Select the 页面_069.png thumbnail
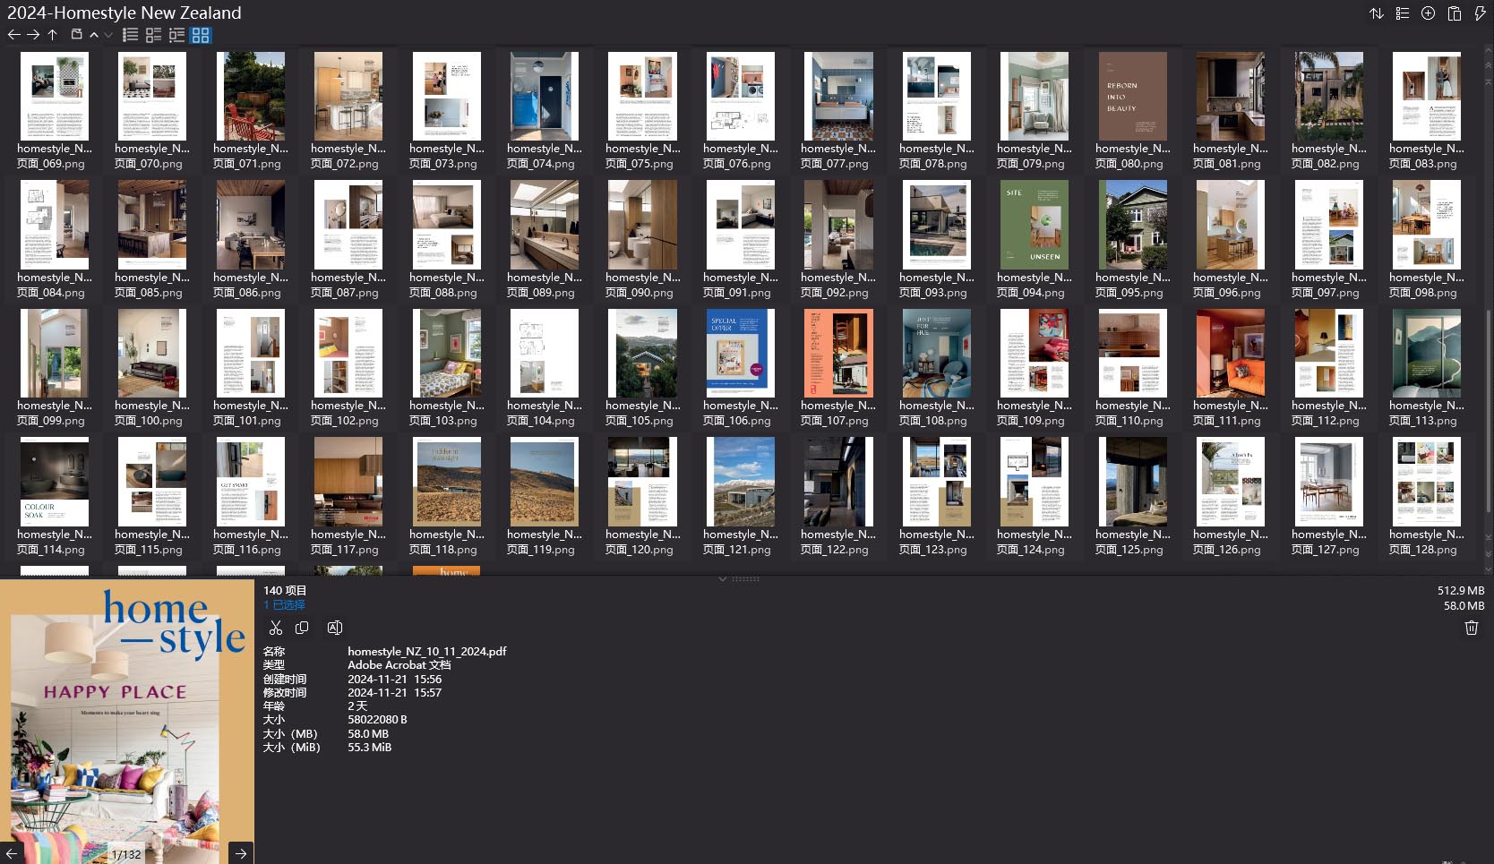The height and width of the screenshot is (864, 1494). tap(55, 97)
